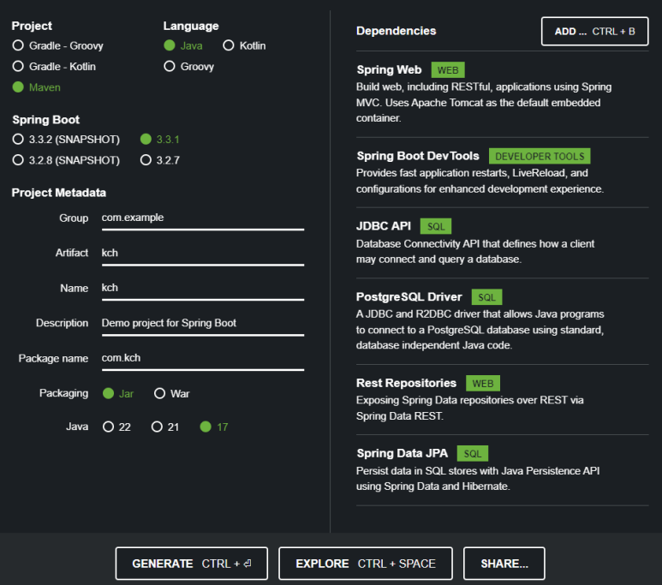The image size is (662, 585).
Task: Click the Spring Web description text
Action: pyautogui.click(x=484, y=103)
